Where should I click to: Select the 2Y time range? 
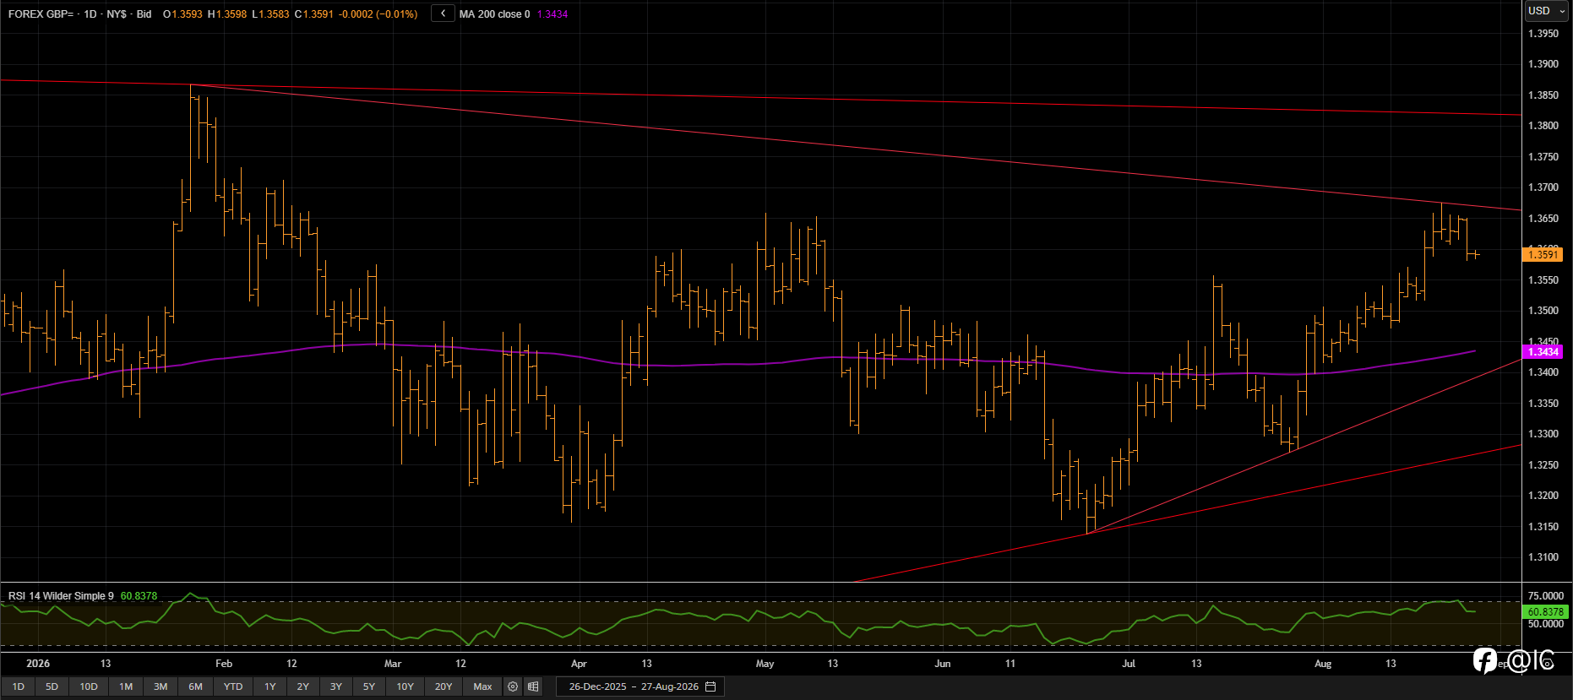(303, 686)
